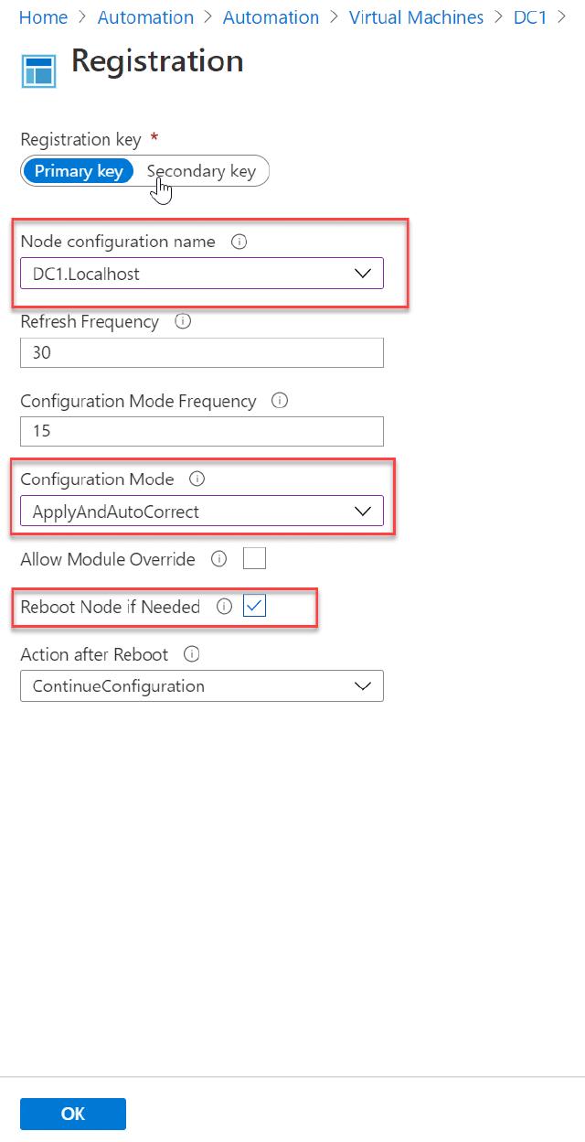Go to Home in the breadcrumb
The image size is (585, 1142).
click(43, 17)
